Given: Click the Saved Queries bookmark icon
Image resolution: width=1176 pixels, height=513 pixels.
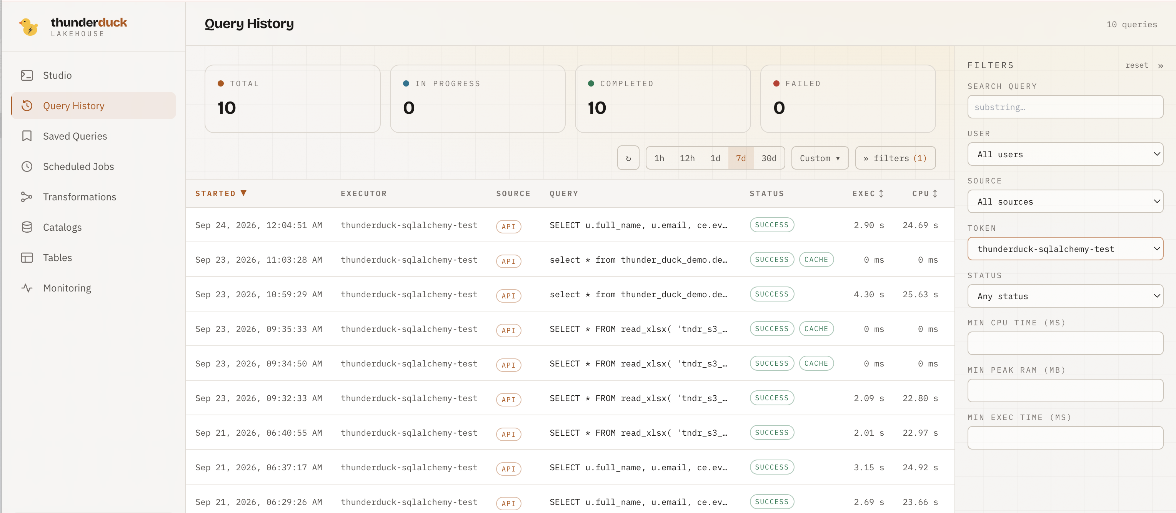Looking at the screenshot, I should pos(27,136).
